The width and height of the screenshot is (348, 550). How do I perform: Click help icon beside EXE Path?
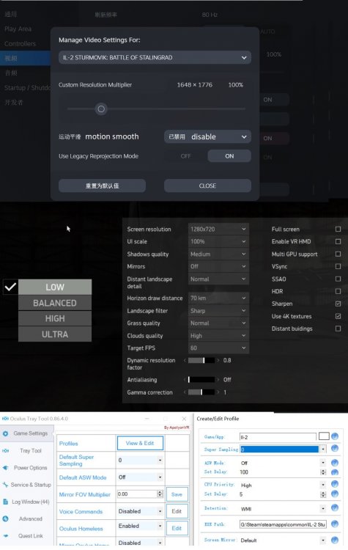335,524
